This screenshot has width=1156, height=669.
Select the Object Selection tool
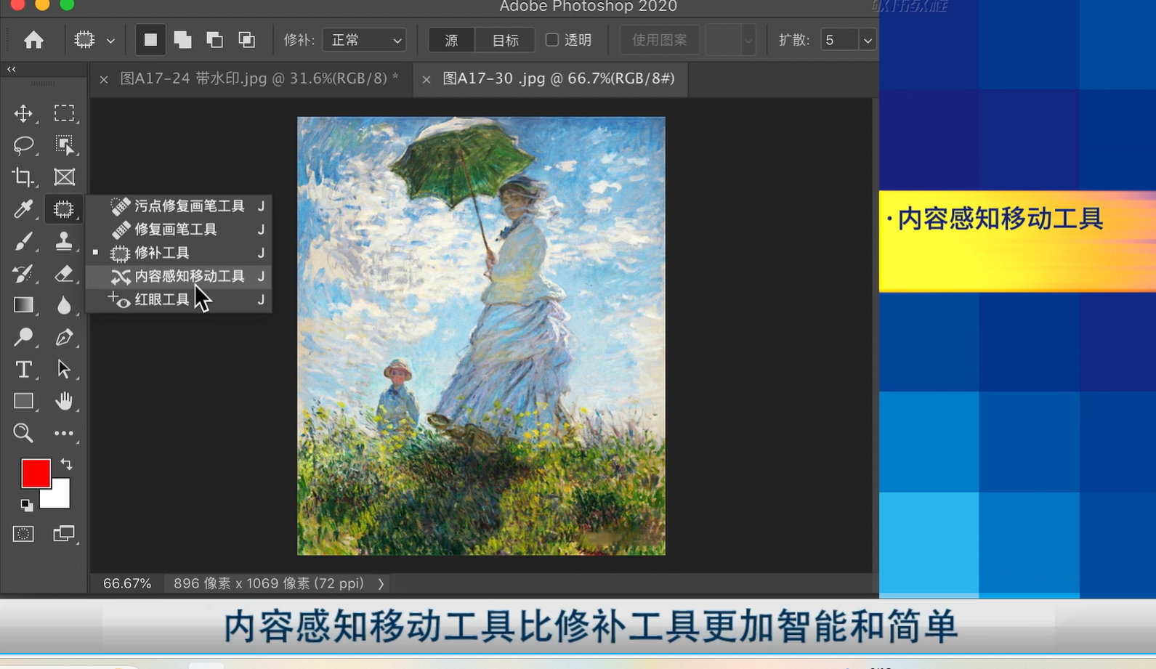[64, 145]
